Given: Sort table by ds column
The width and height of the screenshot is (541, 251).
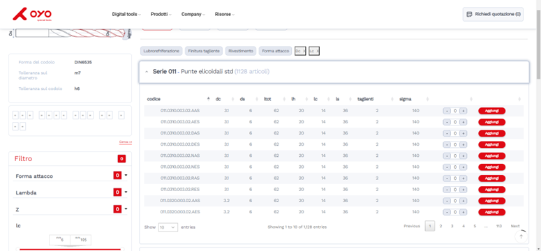Looking at the screenshot, I should pyautogui.click(x=256, y=99).
